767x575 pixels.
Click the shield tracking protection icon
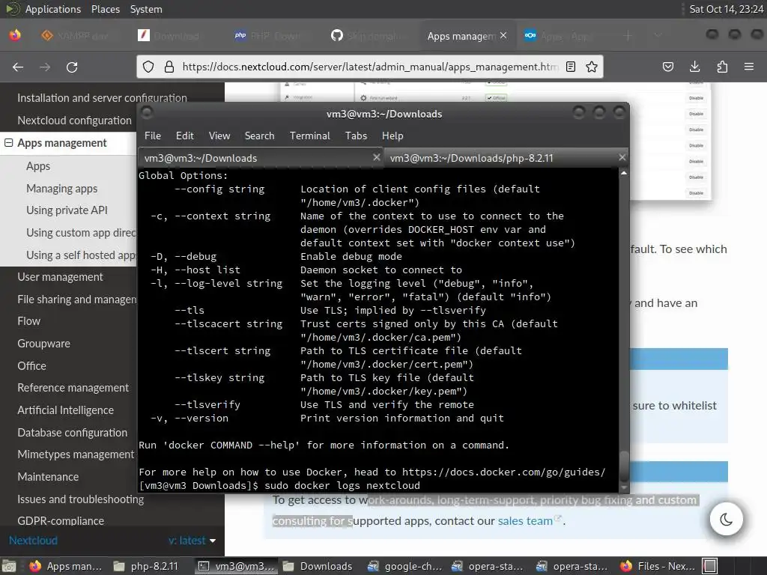point(148,67)
